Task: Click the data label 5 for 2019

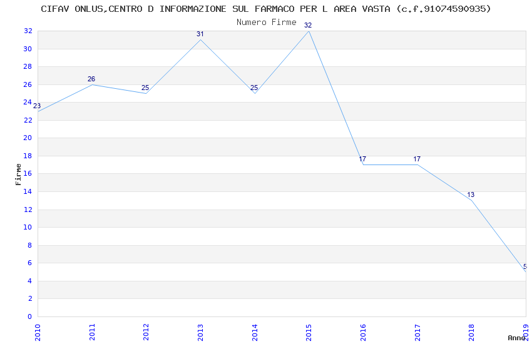Action: pos(525,266)
